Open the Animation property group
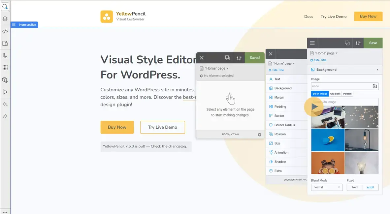390x214 pixels. coord(286,153)
